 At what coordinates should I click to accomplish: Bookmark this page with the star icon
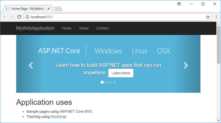208,17
